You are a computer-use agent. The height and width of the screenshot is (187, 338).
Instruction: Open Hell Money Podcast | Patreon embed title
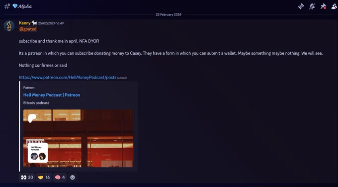[x=52, y=95]
